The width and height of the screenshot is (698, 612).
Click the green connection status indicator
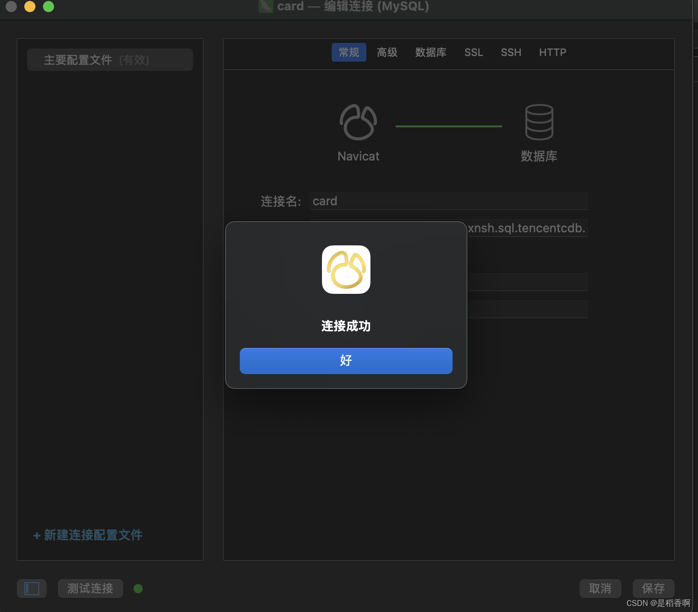tap(138, 589)
